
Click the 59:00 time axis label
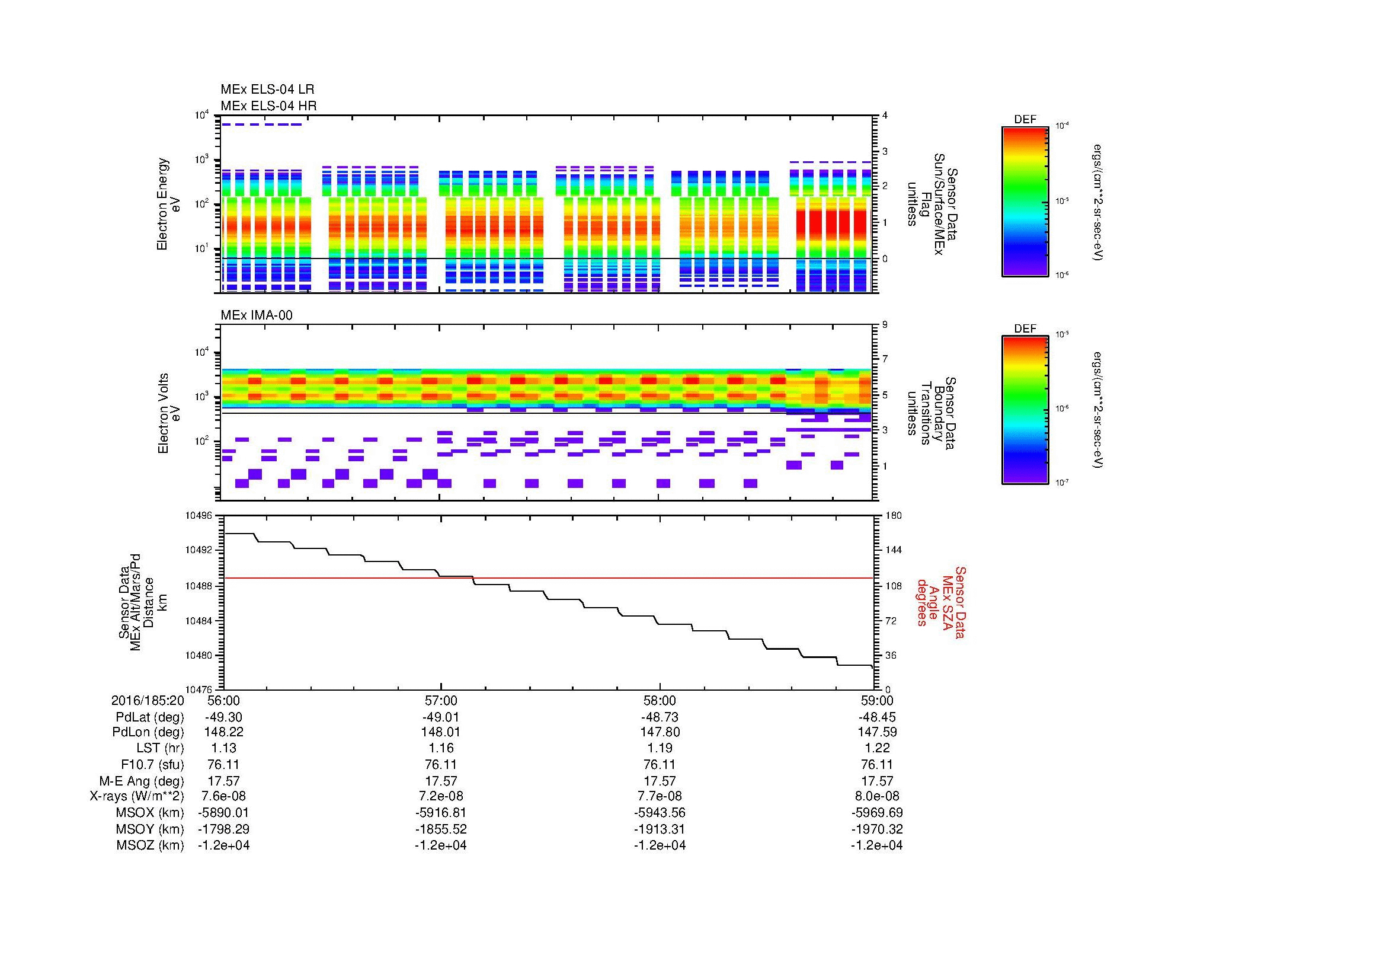point(877,700)
